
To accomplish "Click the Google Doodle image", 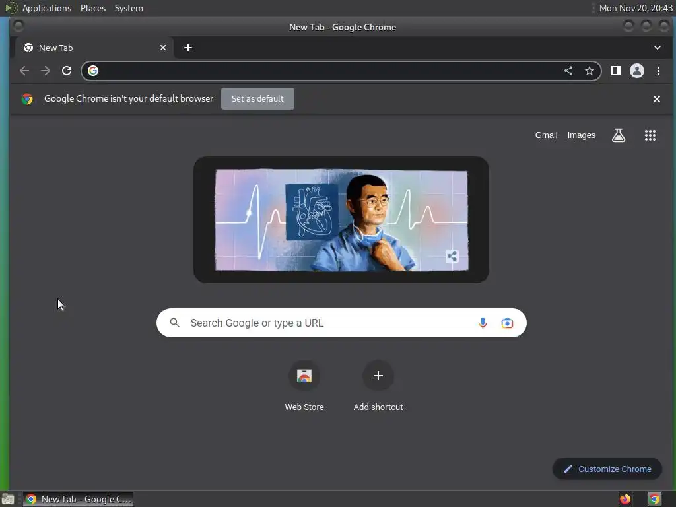I will (341, 220).
